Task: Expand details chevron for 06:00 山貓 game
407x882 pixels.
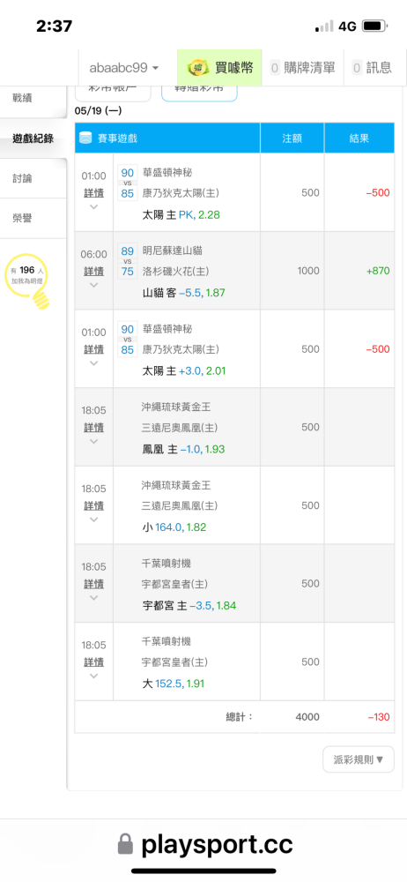Action: (x=94, y=285)
